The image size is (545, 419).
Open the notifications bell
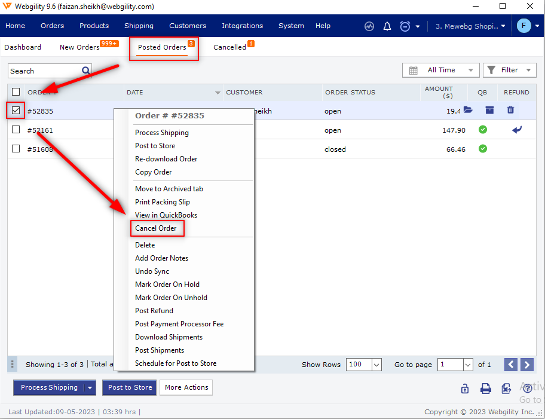387,26
